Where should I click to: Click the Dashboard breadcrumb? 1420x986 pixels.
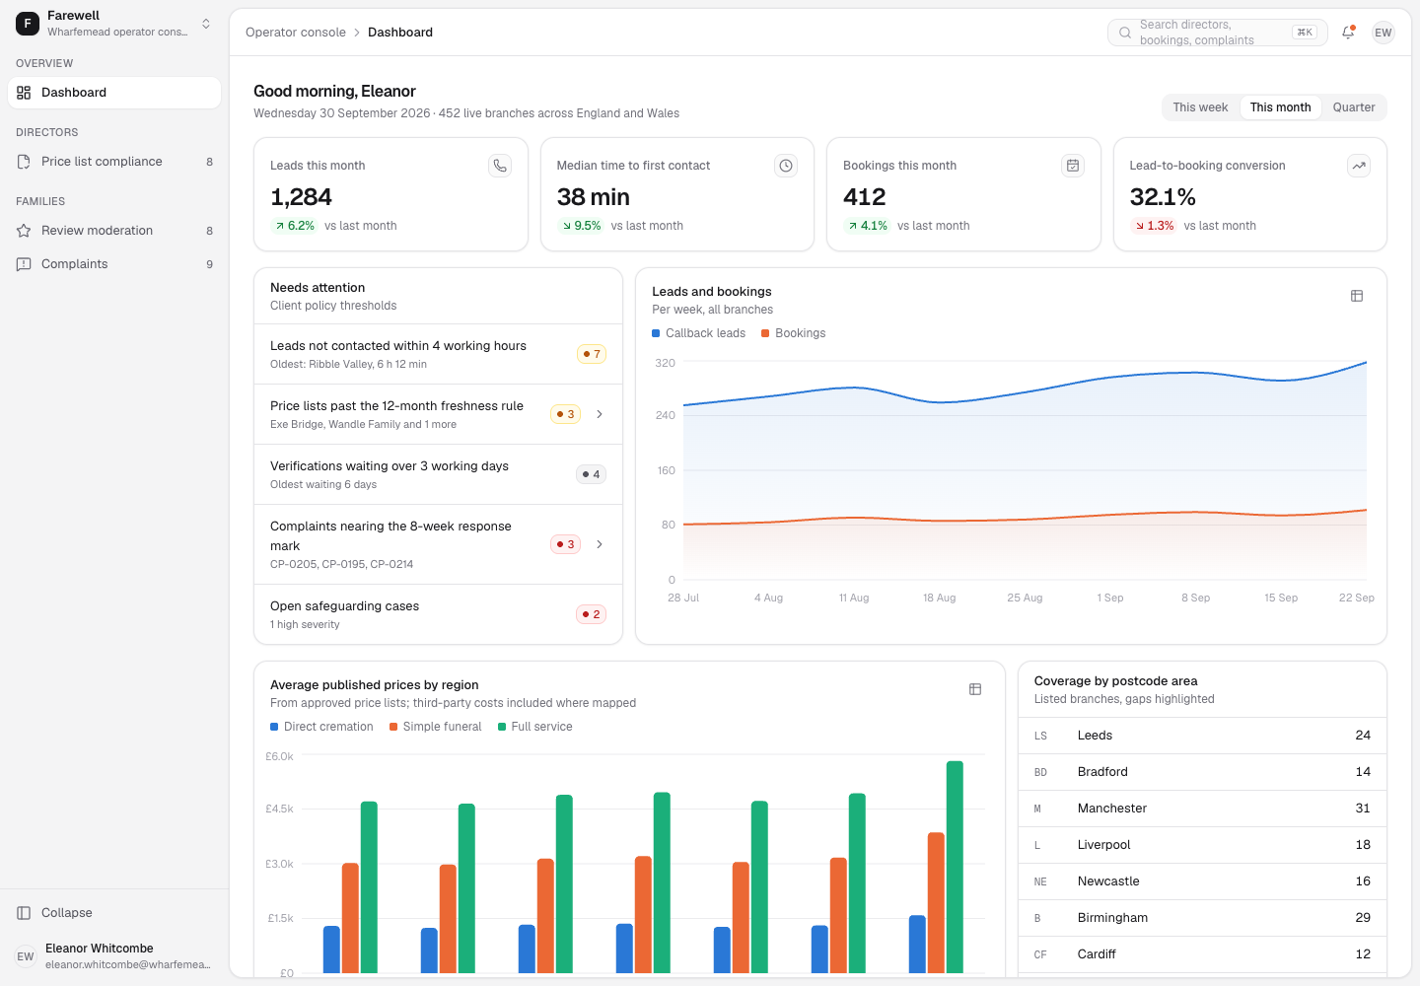click(x=400, y=33)
